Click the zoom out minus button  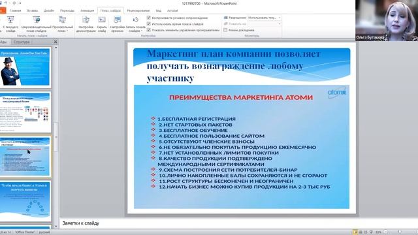point(385,232)
